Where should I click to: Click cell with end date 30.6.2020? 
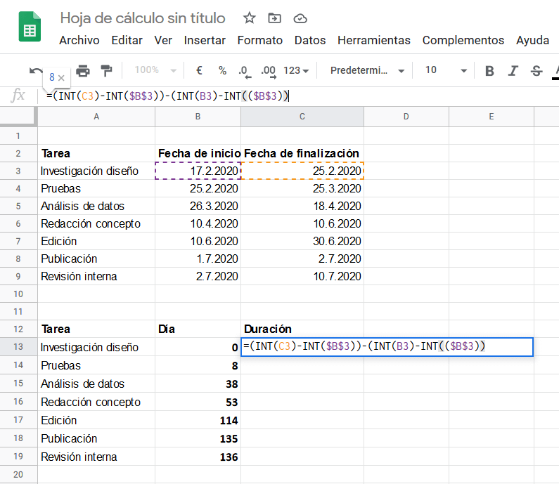302,241
